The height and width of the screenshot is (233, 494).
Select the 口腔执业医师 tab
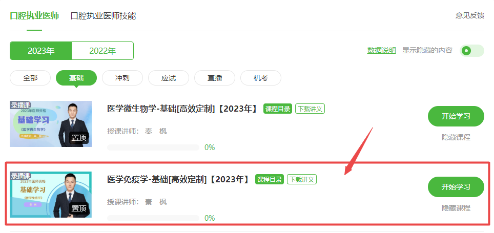point(34,16)
